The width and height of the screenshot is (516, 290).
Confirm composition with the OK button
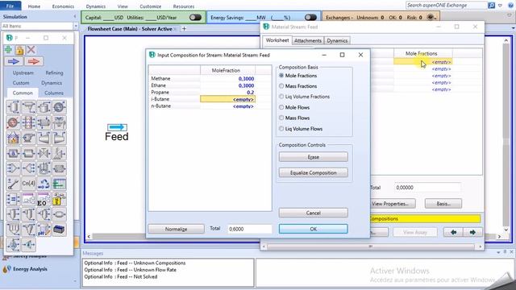point(314,229)
